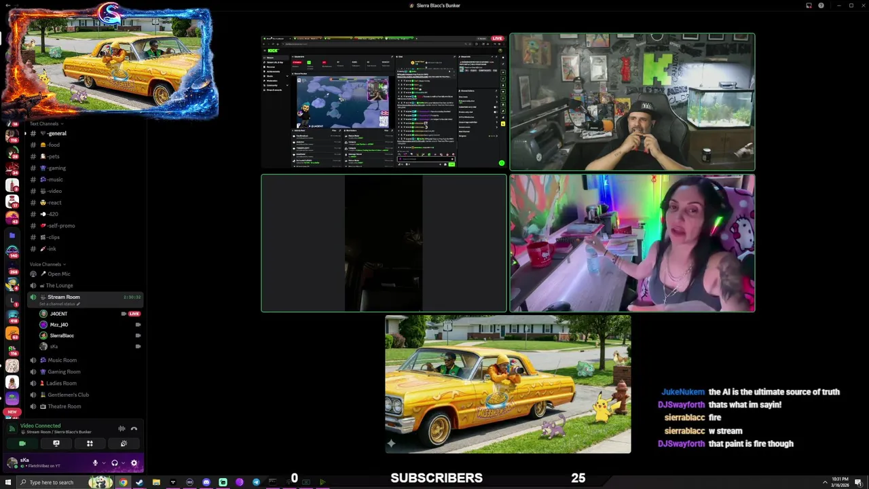The image size is (869, 489).
Task: Focus the dark video tile
Action: pyautogui.click(x=384, y=243)
